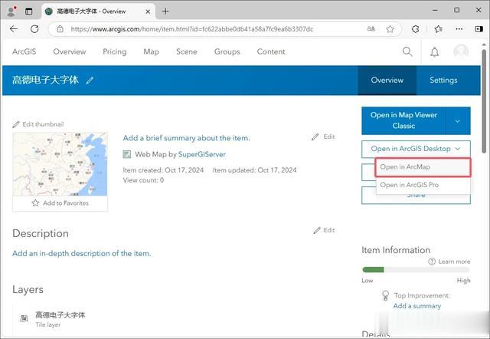Click the item information progress bar
The height and width of the screenshot is (339, 490).
[416, 270]
